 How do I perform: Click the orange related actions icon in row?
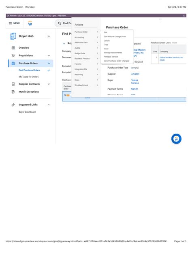68,95
